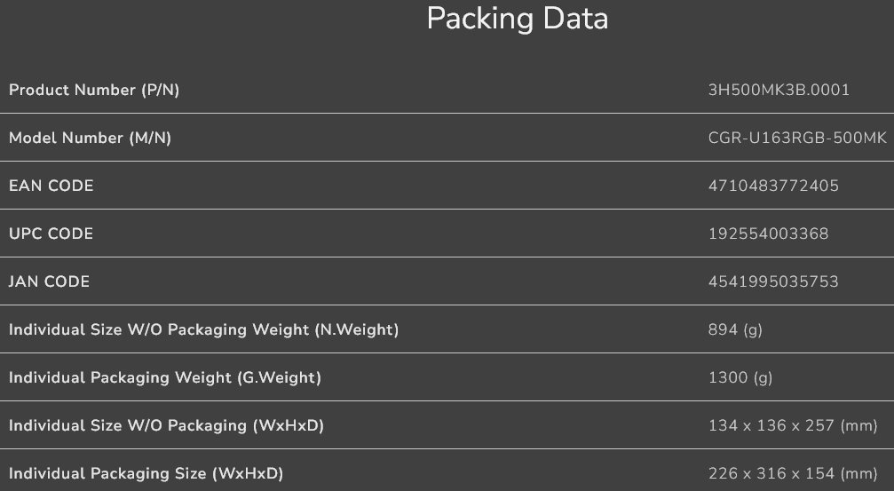Click the model value CGR-U163RGB-500MK

[x=797, y=138]
